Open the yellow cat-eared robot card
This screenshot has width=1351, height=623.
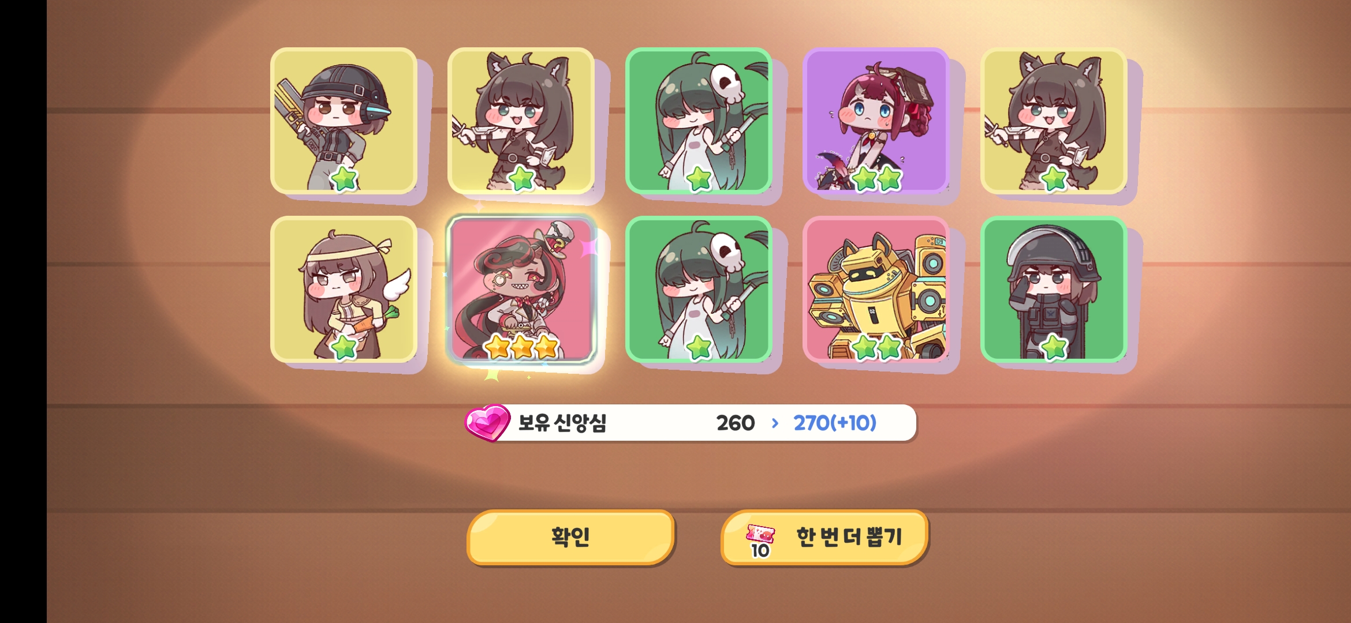pyautogui.click(x=876, y=289)
